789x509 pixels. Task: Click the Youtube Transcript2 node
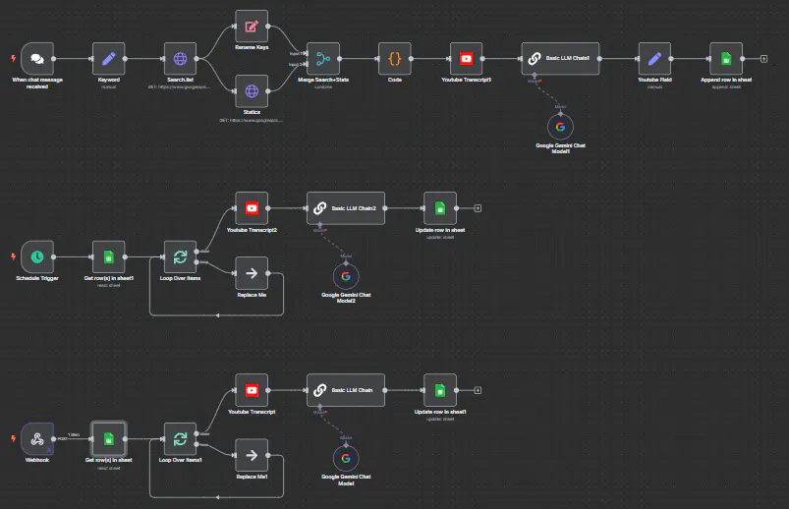252,208
